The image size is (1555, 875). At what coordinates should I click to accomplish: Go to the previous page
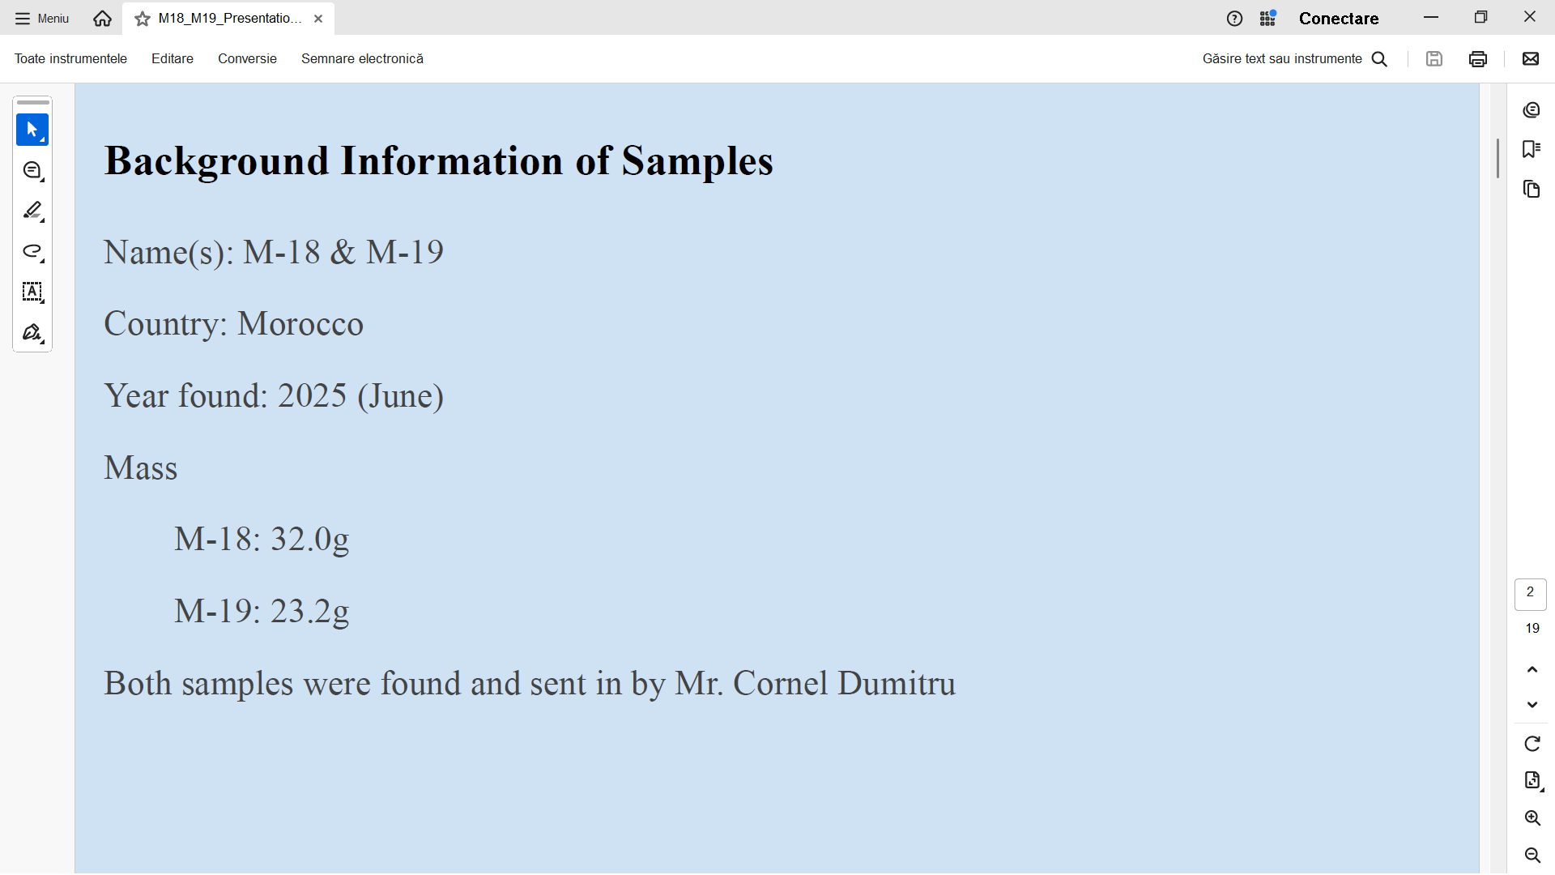click(1532, 670)
